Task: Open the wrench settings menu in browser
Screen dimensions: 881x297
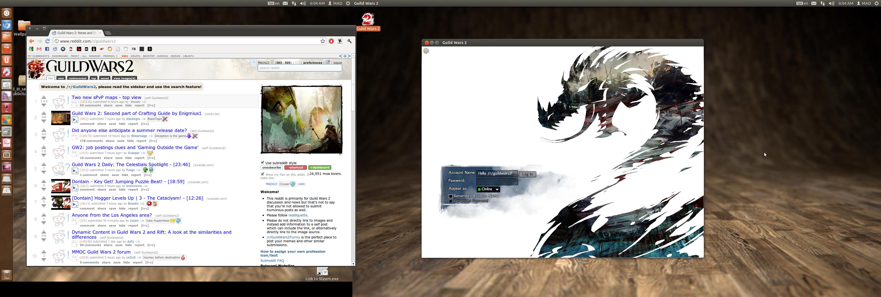Action: (349, 41)
